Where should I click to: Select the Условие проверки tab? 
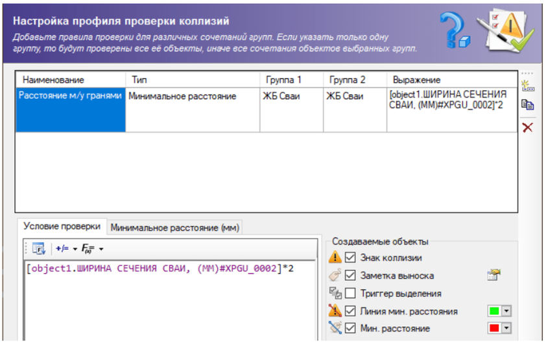(62, 227)
